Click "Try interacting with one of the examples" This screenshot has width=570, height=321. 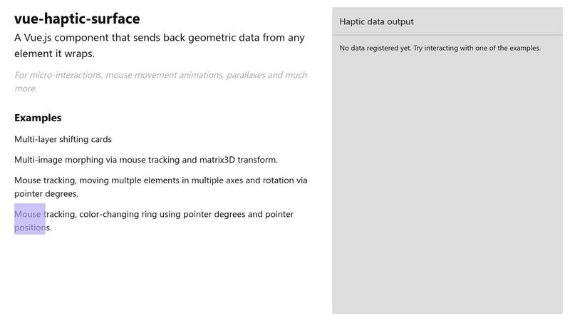(x=477, y=49)
